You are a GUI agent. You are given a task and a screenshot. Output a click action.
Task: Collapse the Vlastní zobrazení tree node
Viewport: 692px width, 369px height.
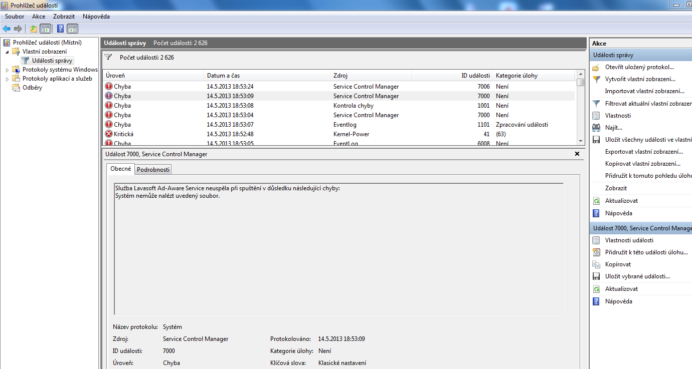tap(7, 52)
